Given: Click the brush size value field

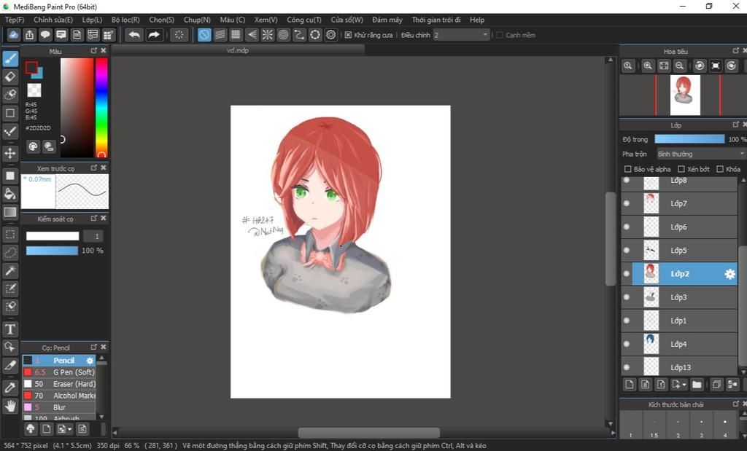Looking at the screenshot, I should [93, 237].
